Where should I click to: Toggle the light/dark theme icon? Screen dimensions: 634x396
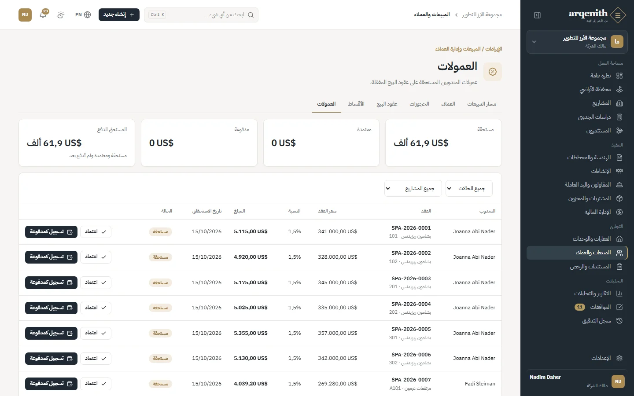tap(61, 15)
